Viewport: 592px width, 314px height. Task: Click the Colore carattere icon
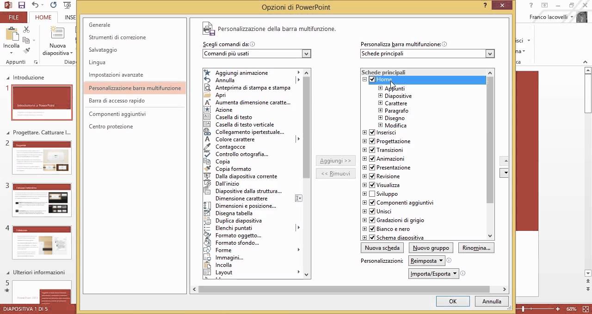pos(207,139)
